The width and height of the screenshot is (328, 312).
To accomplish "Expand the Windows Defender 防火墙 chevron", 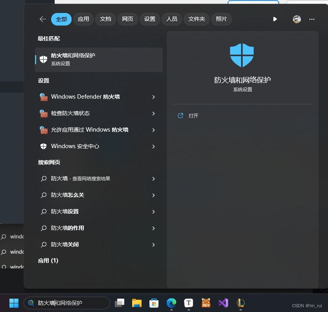I will coord(153,97).
